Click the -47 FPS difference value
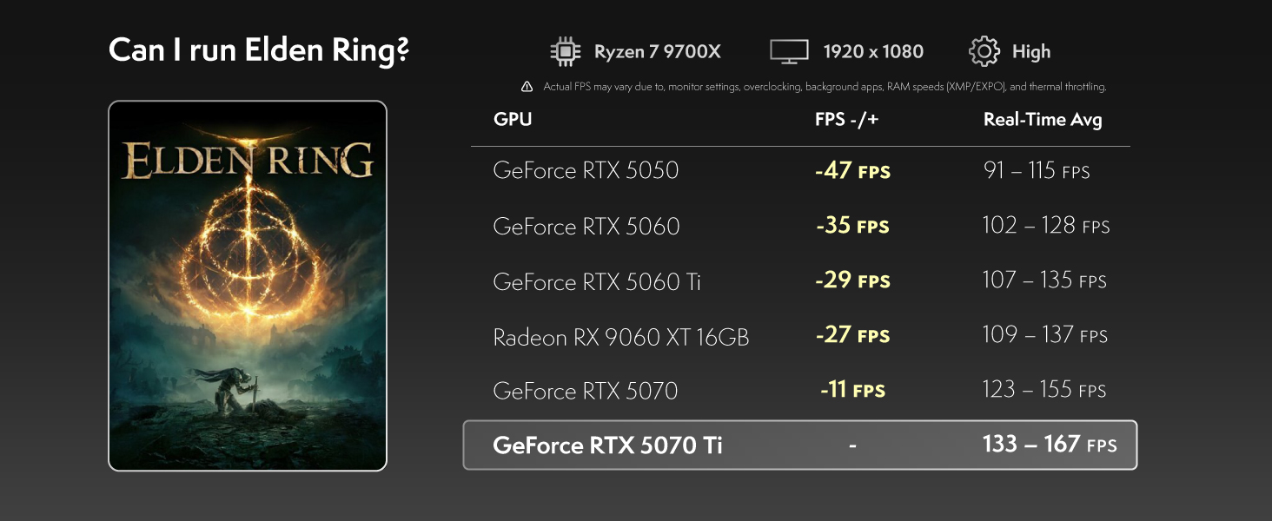Viewport: 1272px width, 521px height. click(x=852, y=170)
